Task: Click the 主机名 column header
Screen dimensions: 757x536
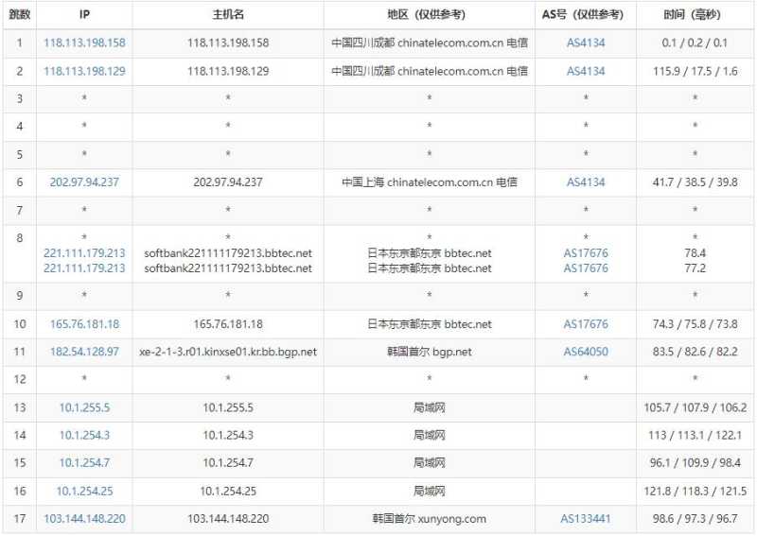Action: 228,14
